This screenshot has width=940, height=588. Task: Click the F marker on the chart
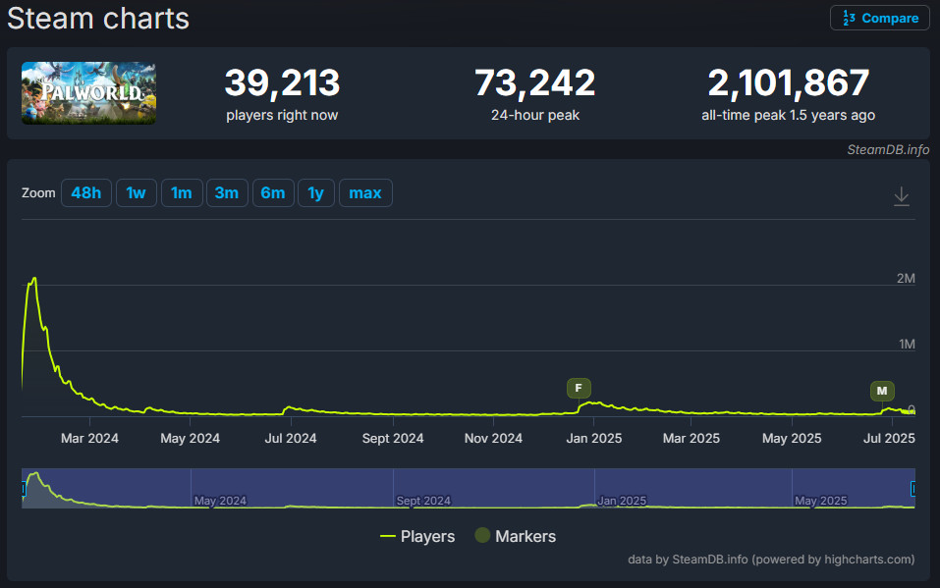point(579,388)
